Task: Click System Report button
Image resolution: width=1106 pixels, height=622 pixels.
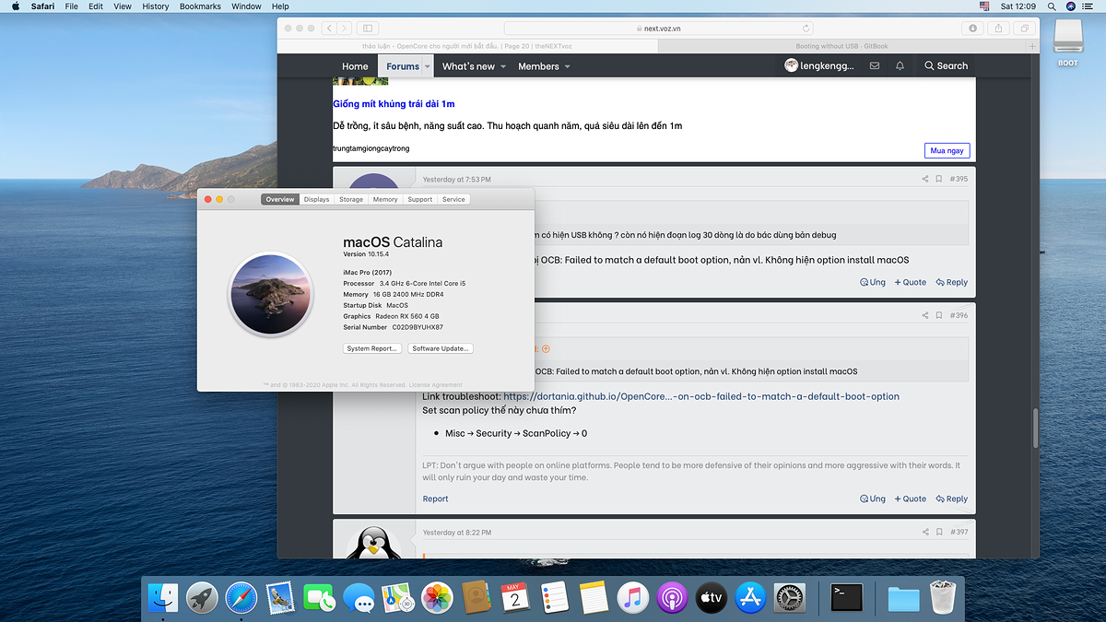Action: click(x=372, y=348)
